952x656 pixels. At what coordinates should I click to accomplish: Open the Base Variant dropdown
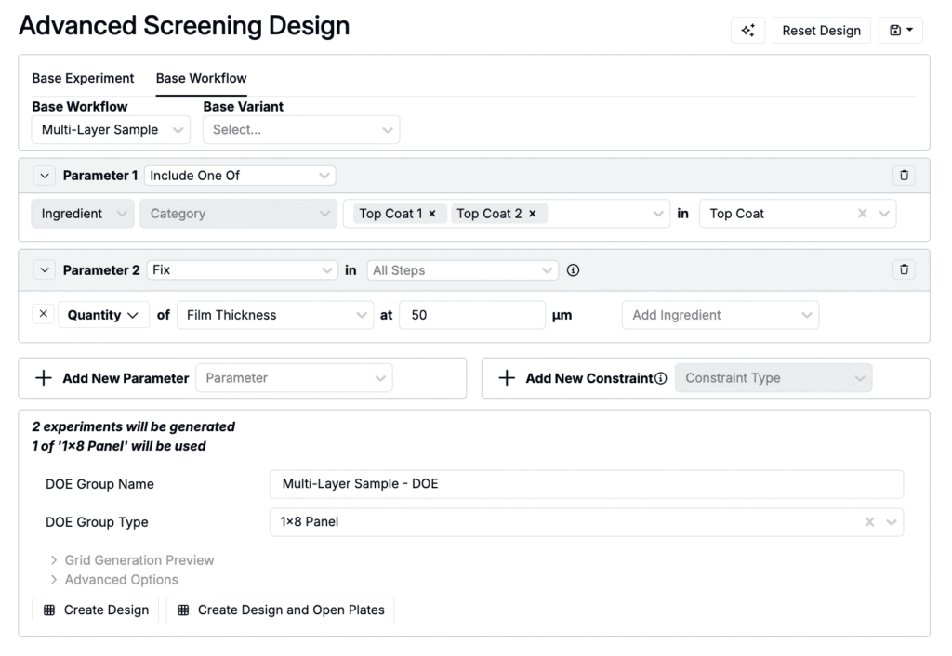(x=301, y=130)
